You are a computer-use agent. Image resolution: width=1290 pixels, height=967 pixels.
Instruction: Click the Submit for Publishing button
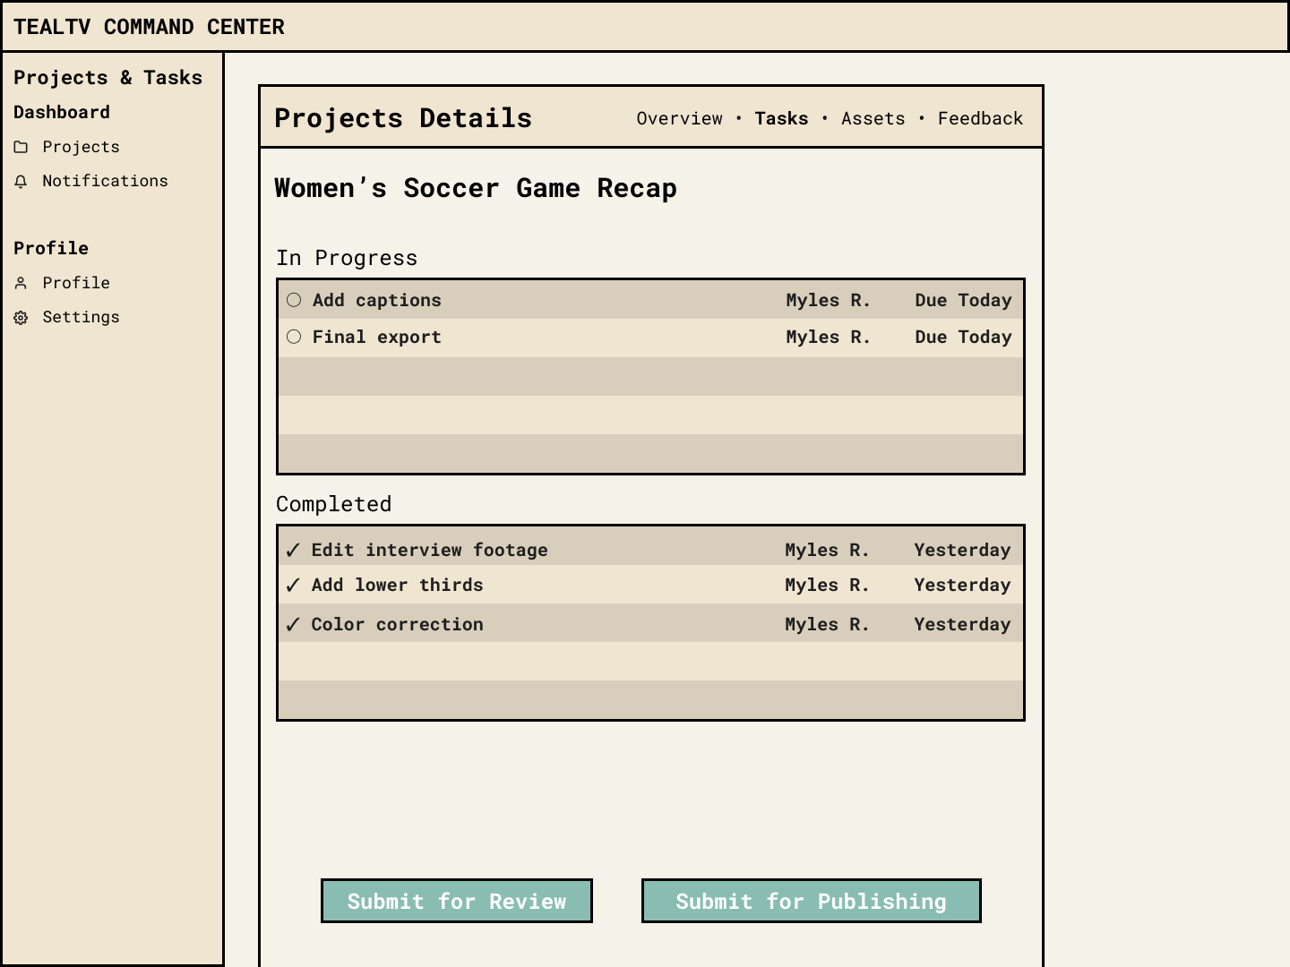click(x=812, y=901)
